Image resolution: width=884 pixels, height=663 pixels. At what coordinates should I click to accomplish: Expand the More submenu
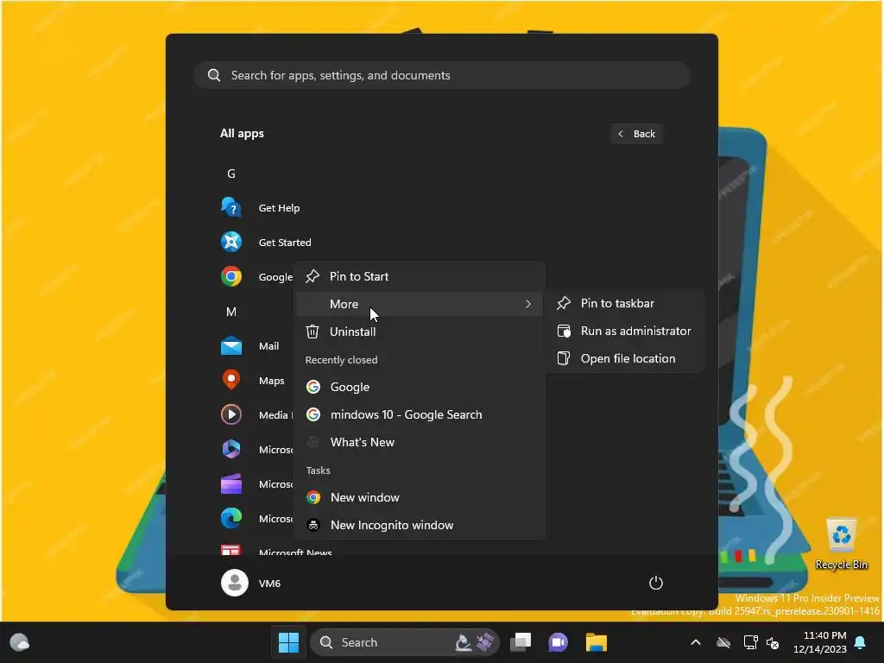click(420, 304)
